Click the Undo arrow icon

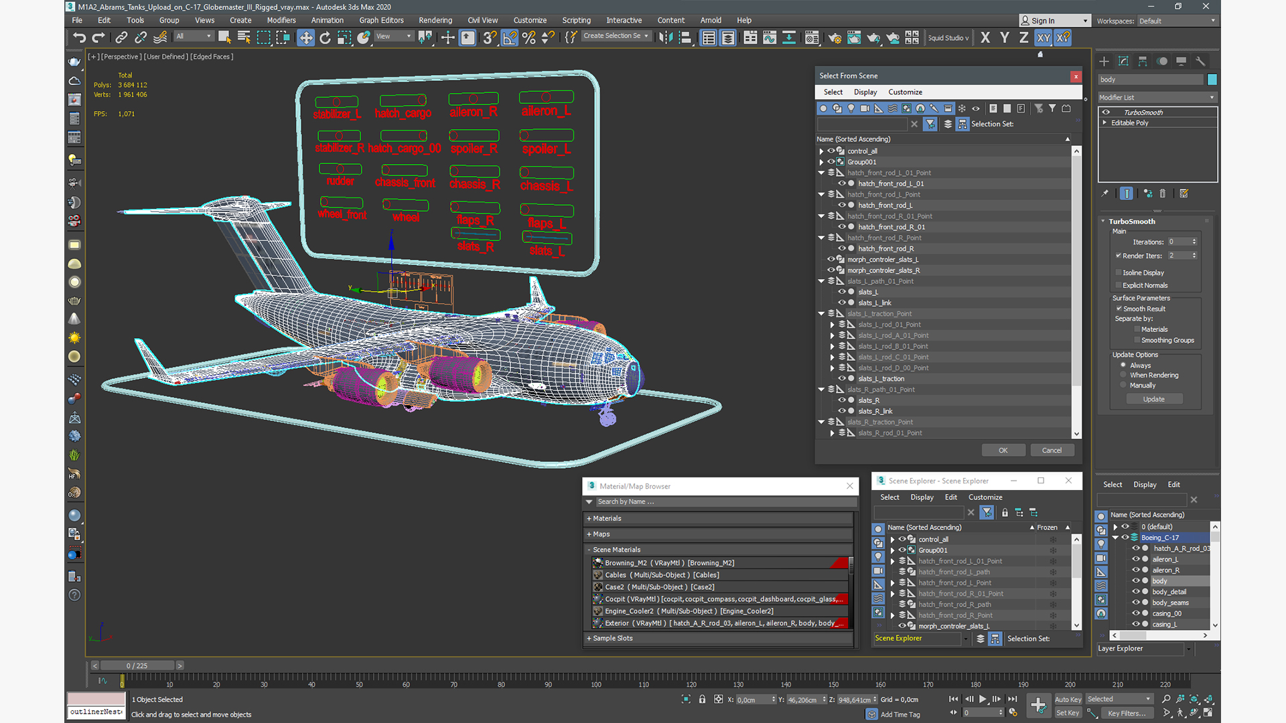pos(79,37)
